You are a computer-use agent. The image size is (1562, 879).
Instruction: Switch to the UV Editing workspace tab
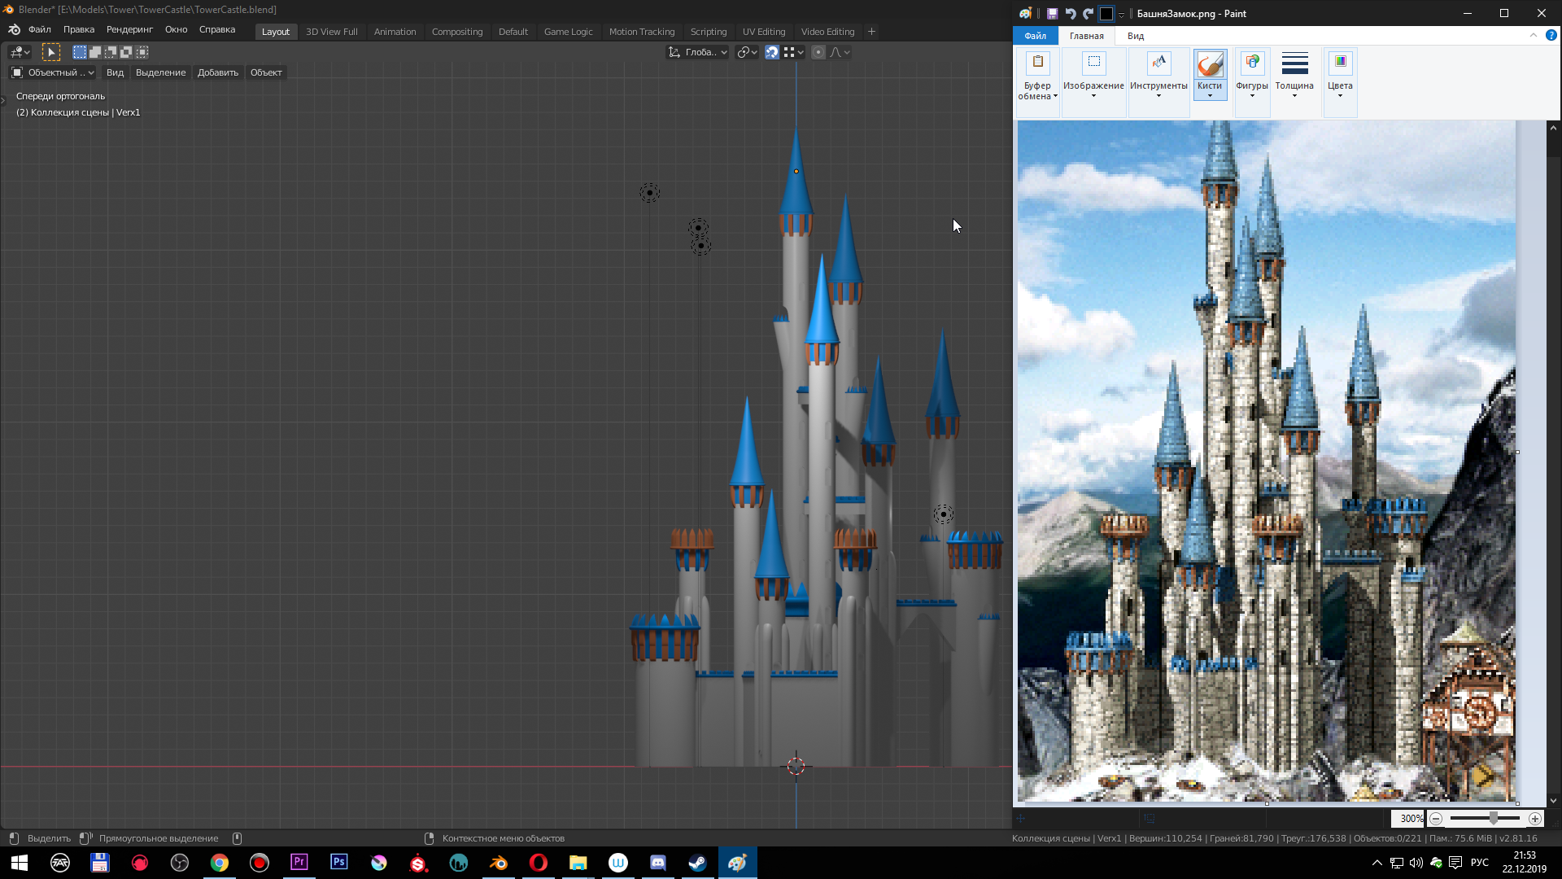pyautogui.click(x=763, y=32)
